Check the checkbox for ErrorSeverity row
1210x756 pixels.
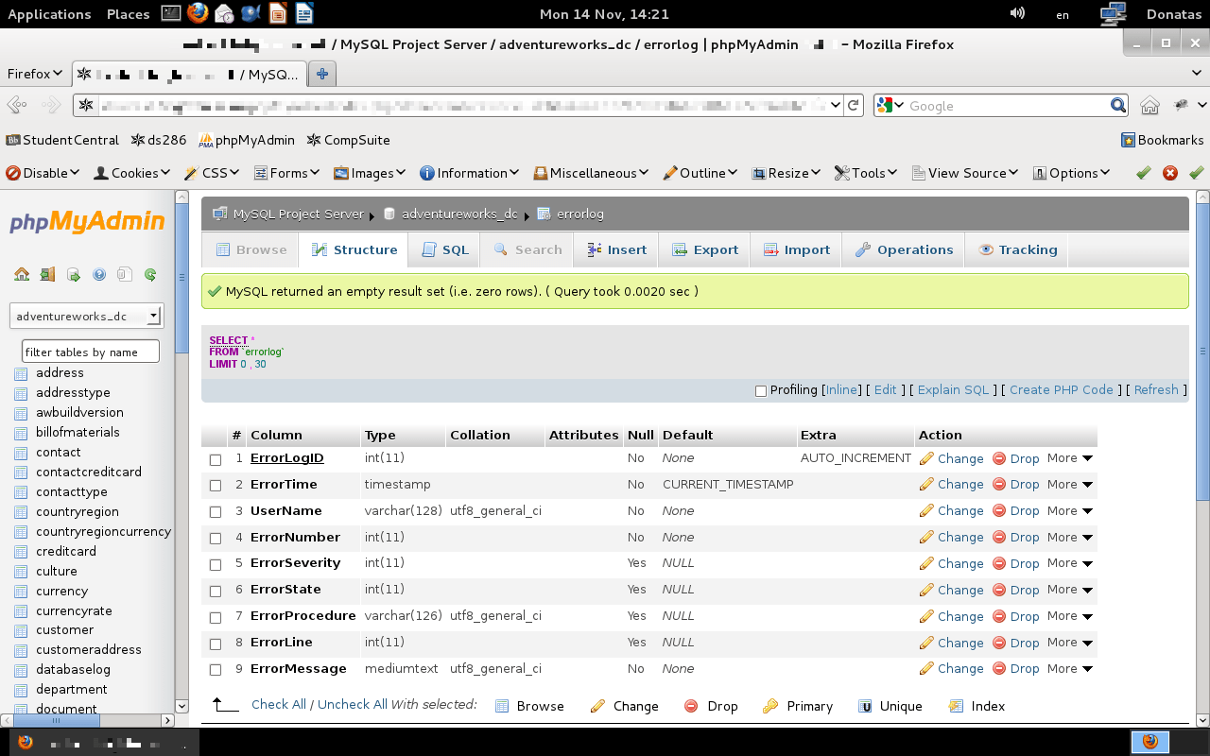(x=216, y=564)
